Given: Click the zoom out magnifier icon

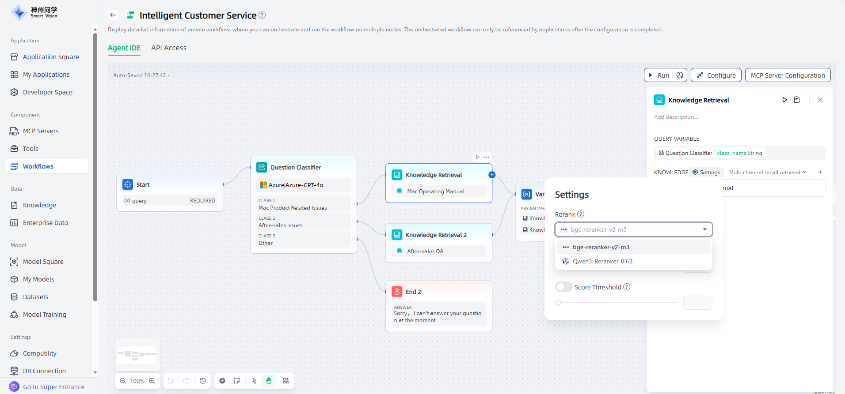Looking at the screenshot, I should [123, 381].
